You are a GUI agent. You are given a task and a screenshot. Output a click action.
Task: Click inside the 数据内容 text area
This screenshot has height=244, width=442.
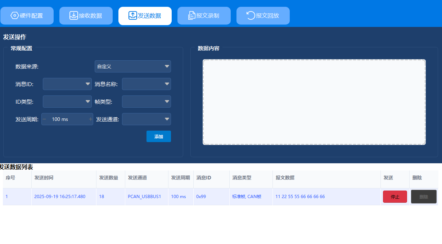click(x=314, y=102)
